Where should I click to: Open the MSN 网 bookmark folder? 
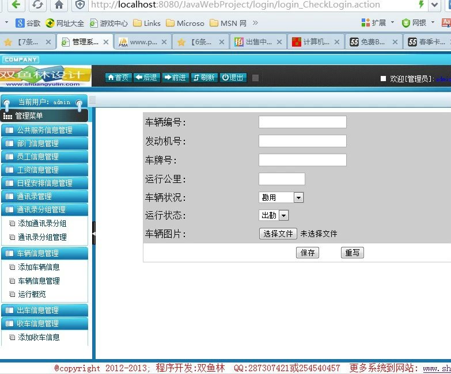point(228,23)
